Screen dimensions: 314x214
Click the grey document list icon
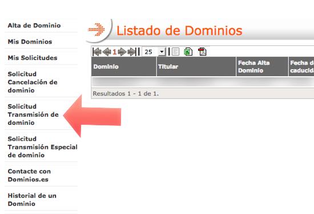pos(175,52)
